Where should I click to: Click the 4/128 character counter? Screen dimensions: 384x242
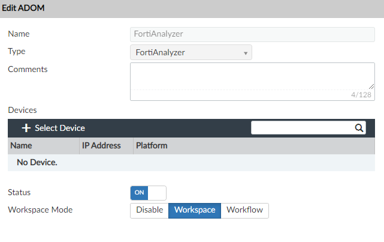(x=361, y=95)
